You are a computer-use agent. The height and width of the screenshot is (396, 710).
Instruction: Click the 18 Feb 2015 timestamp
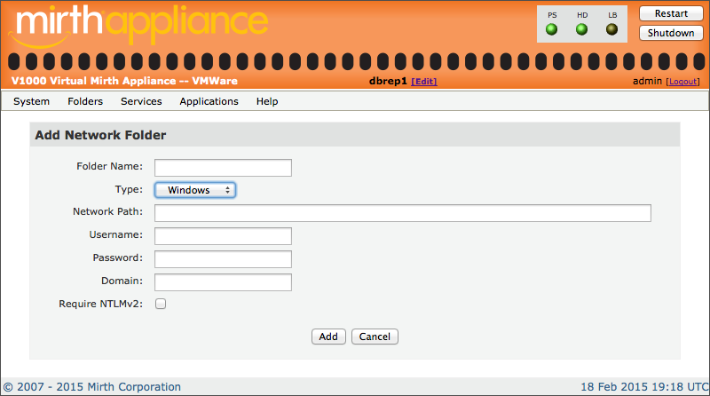pos(645,387)
